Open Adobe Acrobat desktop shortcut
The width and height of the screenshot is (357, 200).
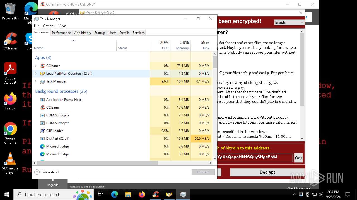10,73
